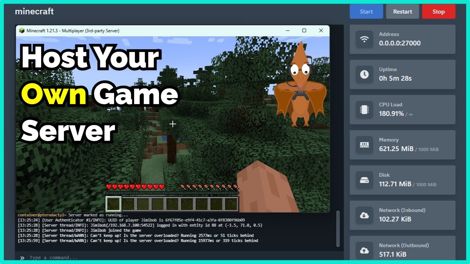Click the Minecraft hunger drumsticks bar
Screen dimensions: 470x264
tap(209, 187)
